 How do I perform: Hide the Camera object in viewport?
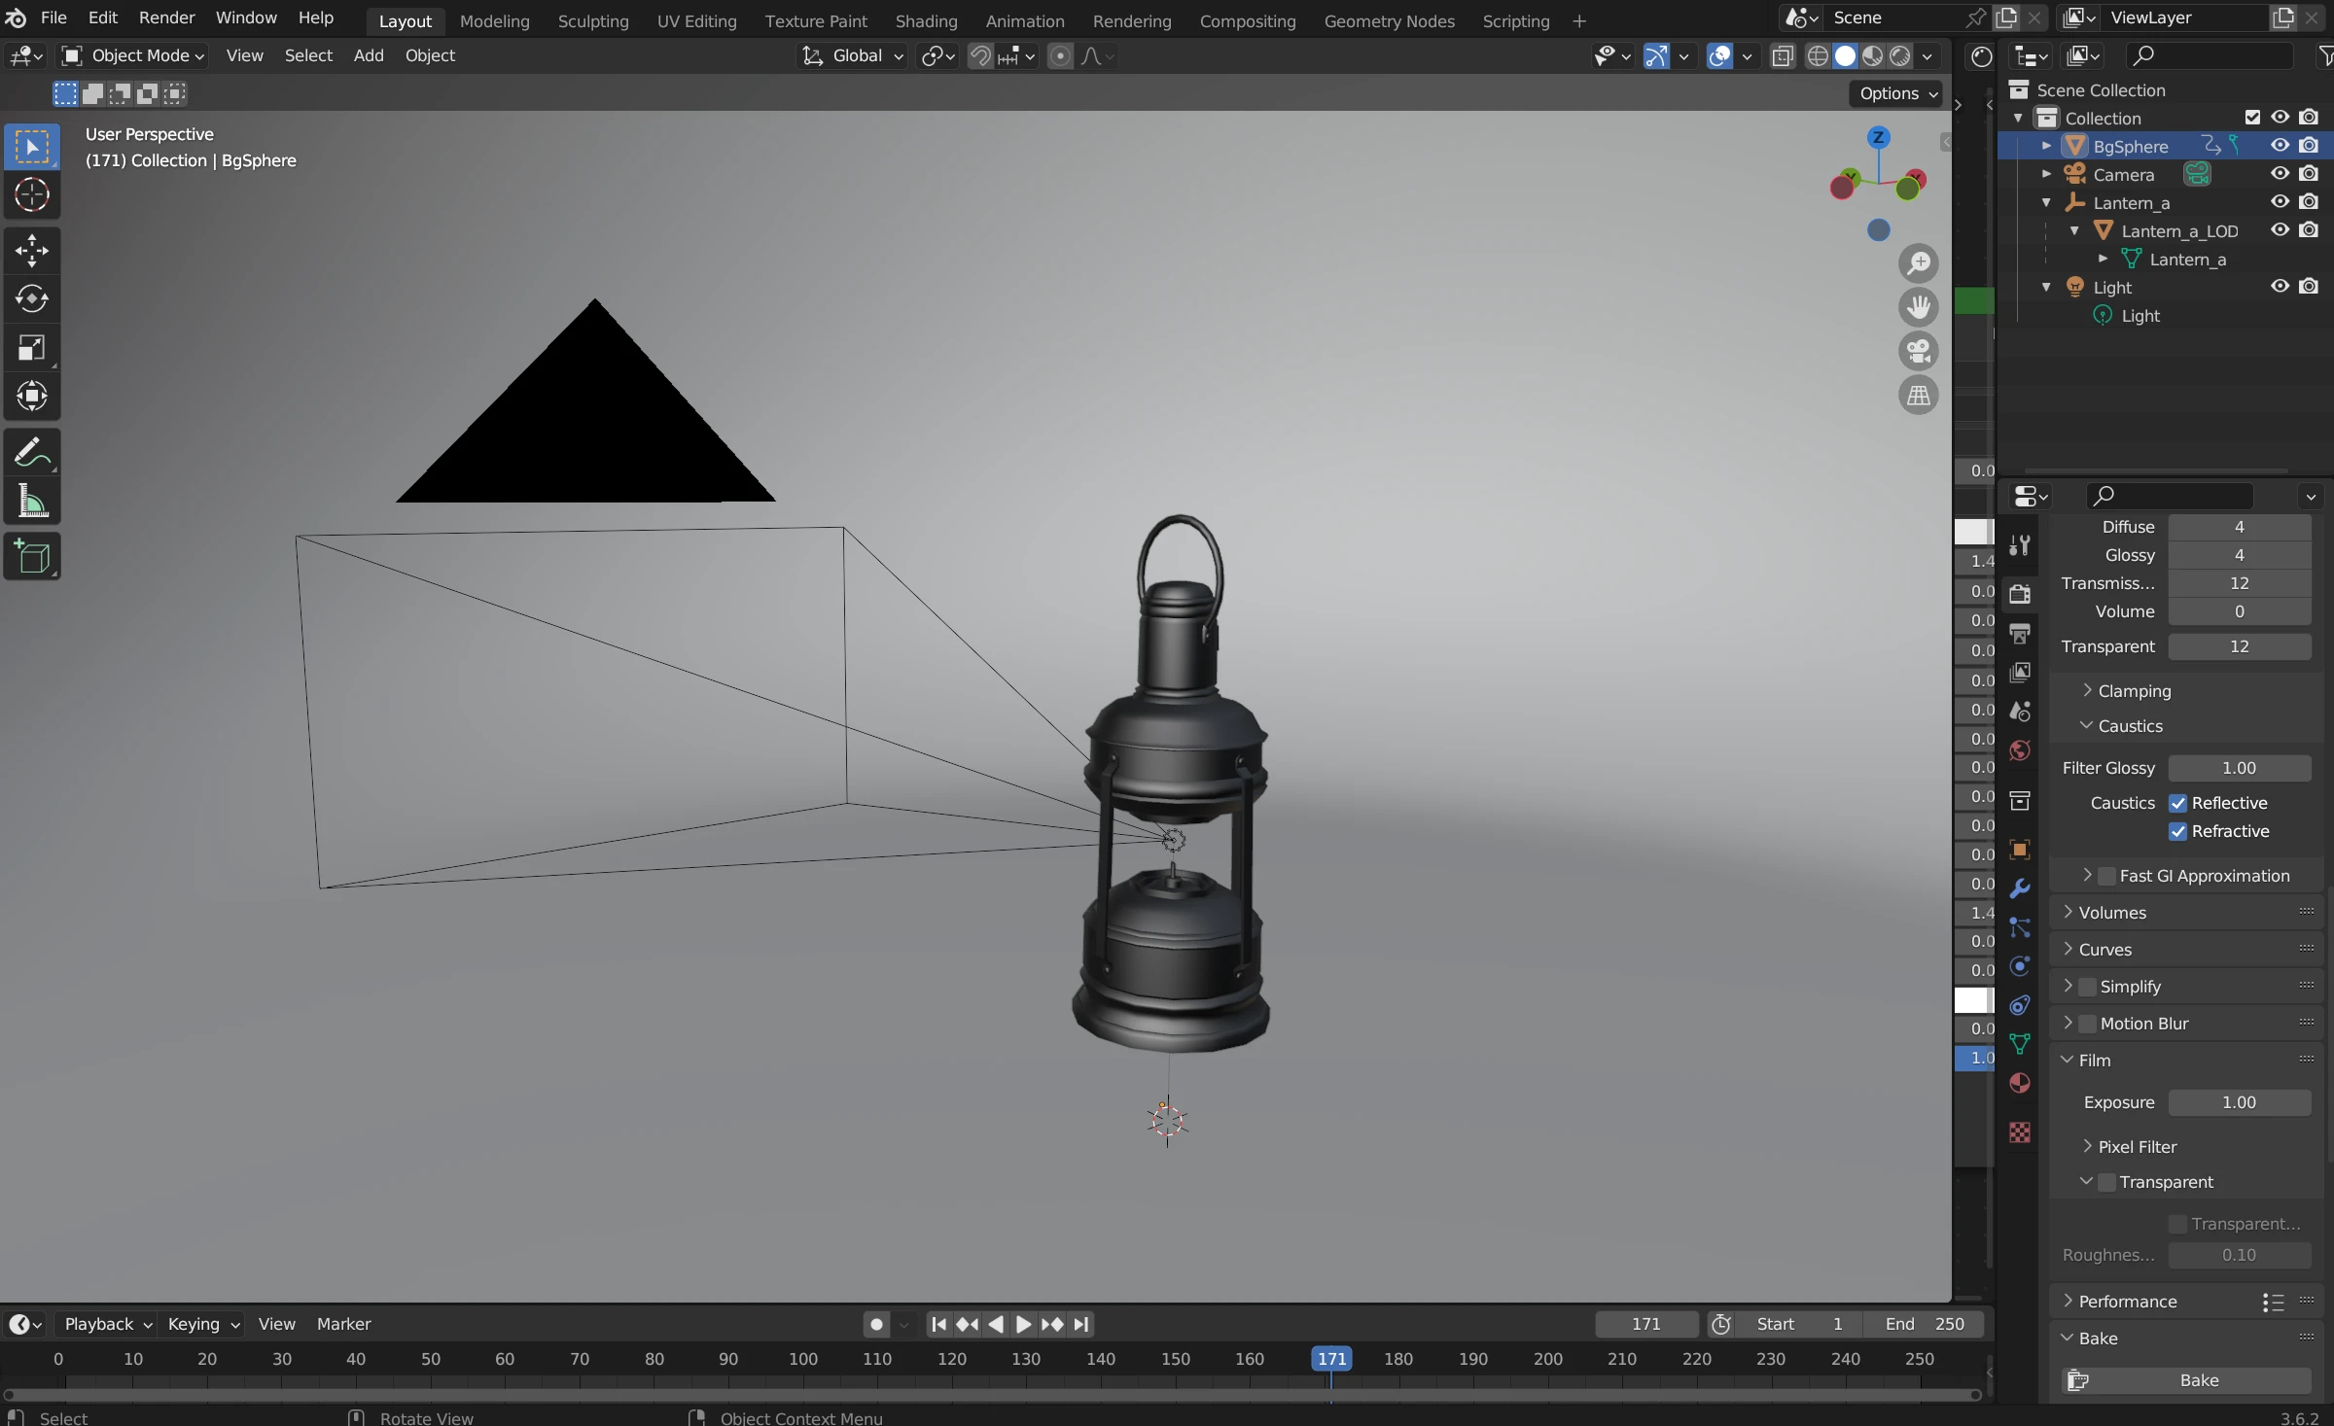(x=2280, y=174)
